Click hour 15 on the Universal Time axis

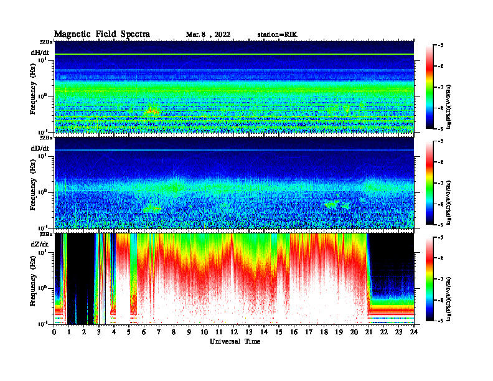tap(279, 332)
